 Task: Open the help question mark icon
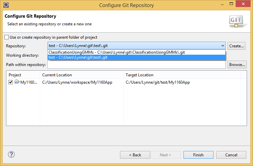tap(11, 154)
